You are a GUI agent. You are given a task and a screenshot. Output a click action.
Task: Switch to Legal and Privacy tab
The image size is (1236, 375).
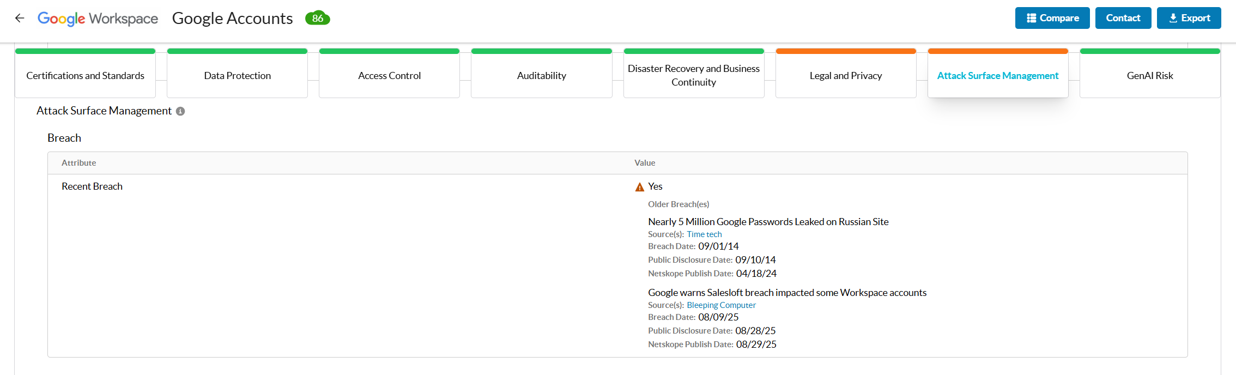[846, 74]
